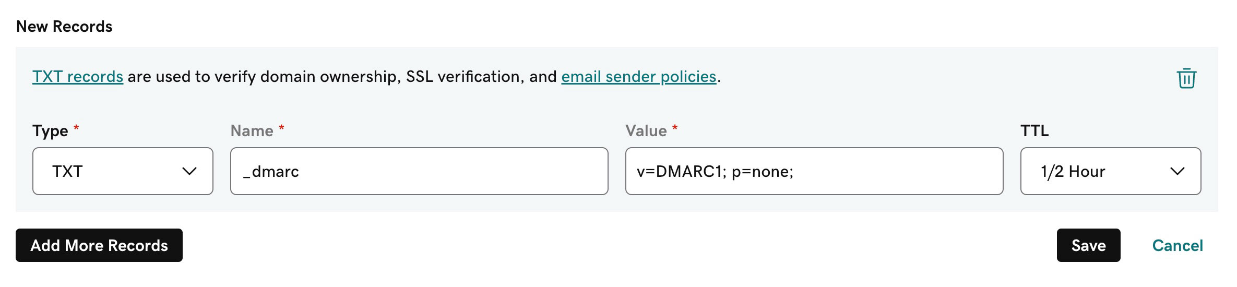This screenshot has height=287, width=1237.
Task: Open the Type dropdown showing TXT
Action: click(122, 171)
